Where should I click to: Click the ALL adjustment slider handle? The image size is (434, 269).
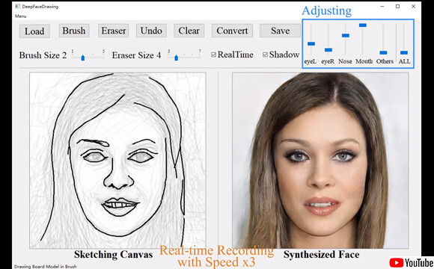coord(404,52)
